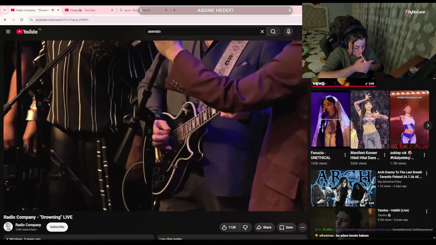Open the Manifest Konser short thumbnail
The width and height of the screenshot is (436, 245).
(370, 119)
